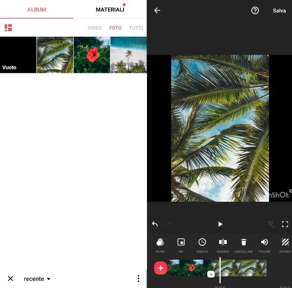Open the PIP tool
Screen dimensions: 292x288
click(181, 245)
